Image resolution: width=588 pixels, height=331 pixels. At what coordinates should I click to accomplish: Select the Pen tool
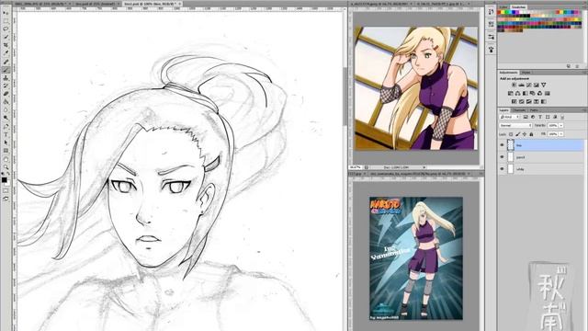6,127
